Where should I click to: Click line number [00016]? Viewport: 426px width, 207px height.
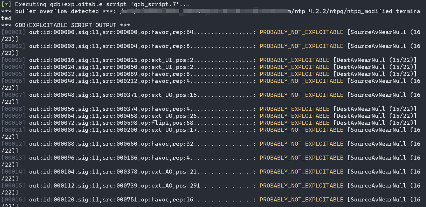(13, 200)
